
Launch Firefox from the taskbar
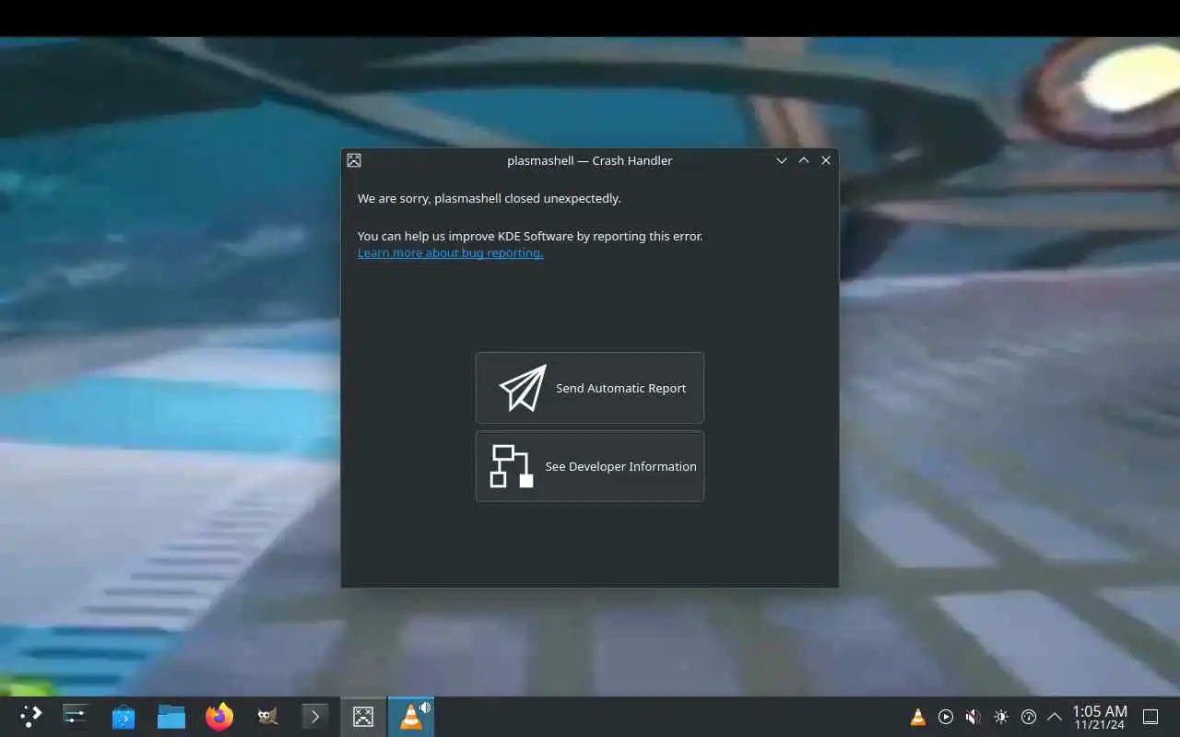click(219, 716)
